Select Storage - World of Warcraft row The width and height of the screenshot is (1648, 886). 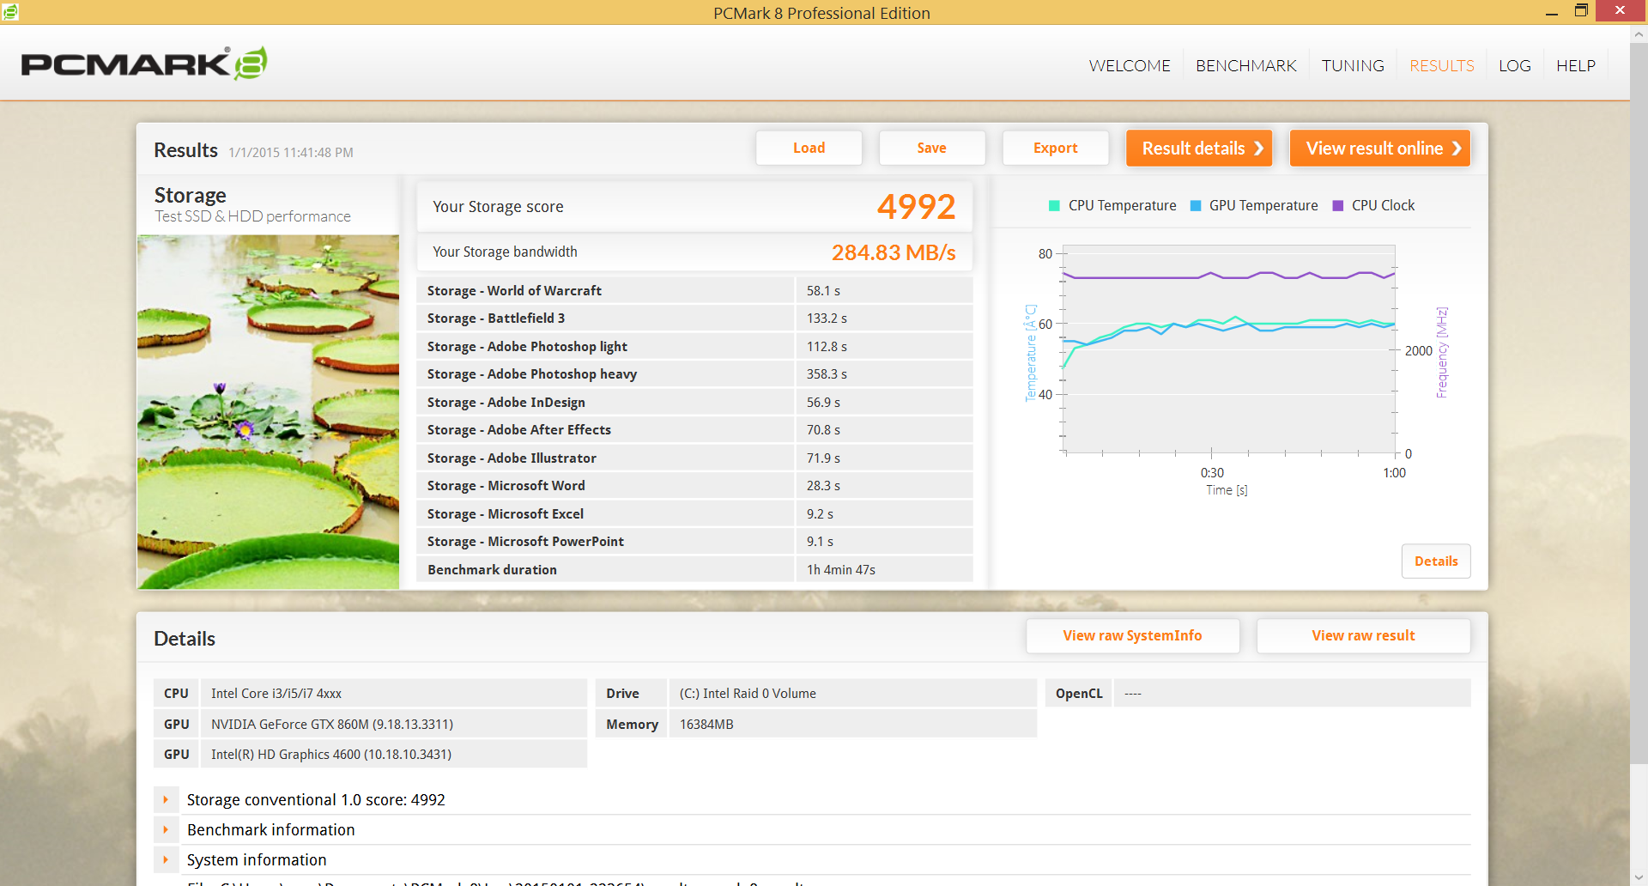694,290
